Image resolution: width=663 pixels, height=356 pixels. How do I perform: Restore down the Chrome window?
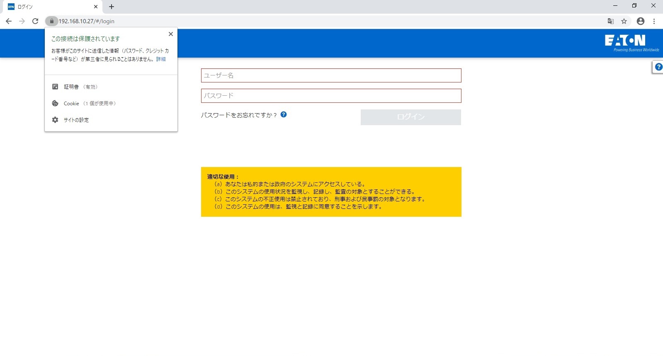(x=634, y=6)
